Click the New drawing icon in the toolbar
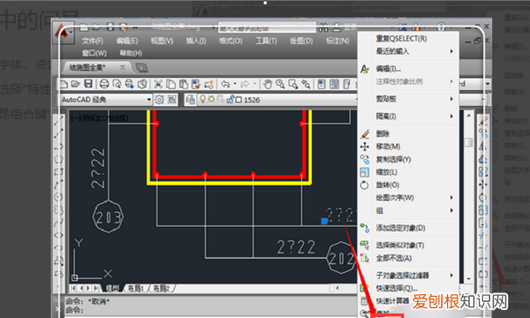This screenshot has height=318, width=530. click(x=64, y=84)
